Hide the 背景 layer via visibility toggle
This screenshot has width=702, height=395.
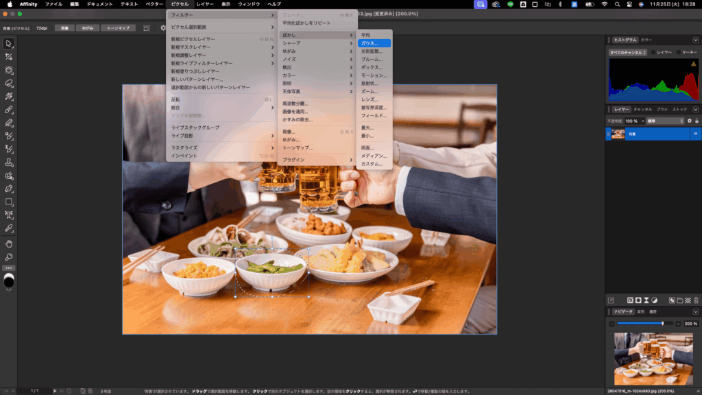pyautogui.click(x=695, y=134)
